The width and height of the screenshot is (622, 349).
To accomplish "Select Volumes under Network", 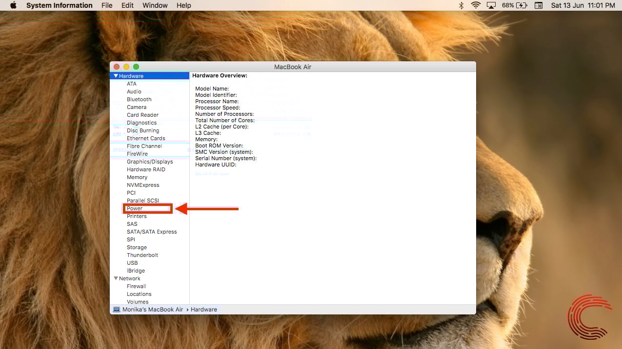I will [138, 302].
